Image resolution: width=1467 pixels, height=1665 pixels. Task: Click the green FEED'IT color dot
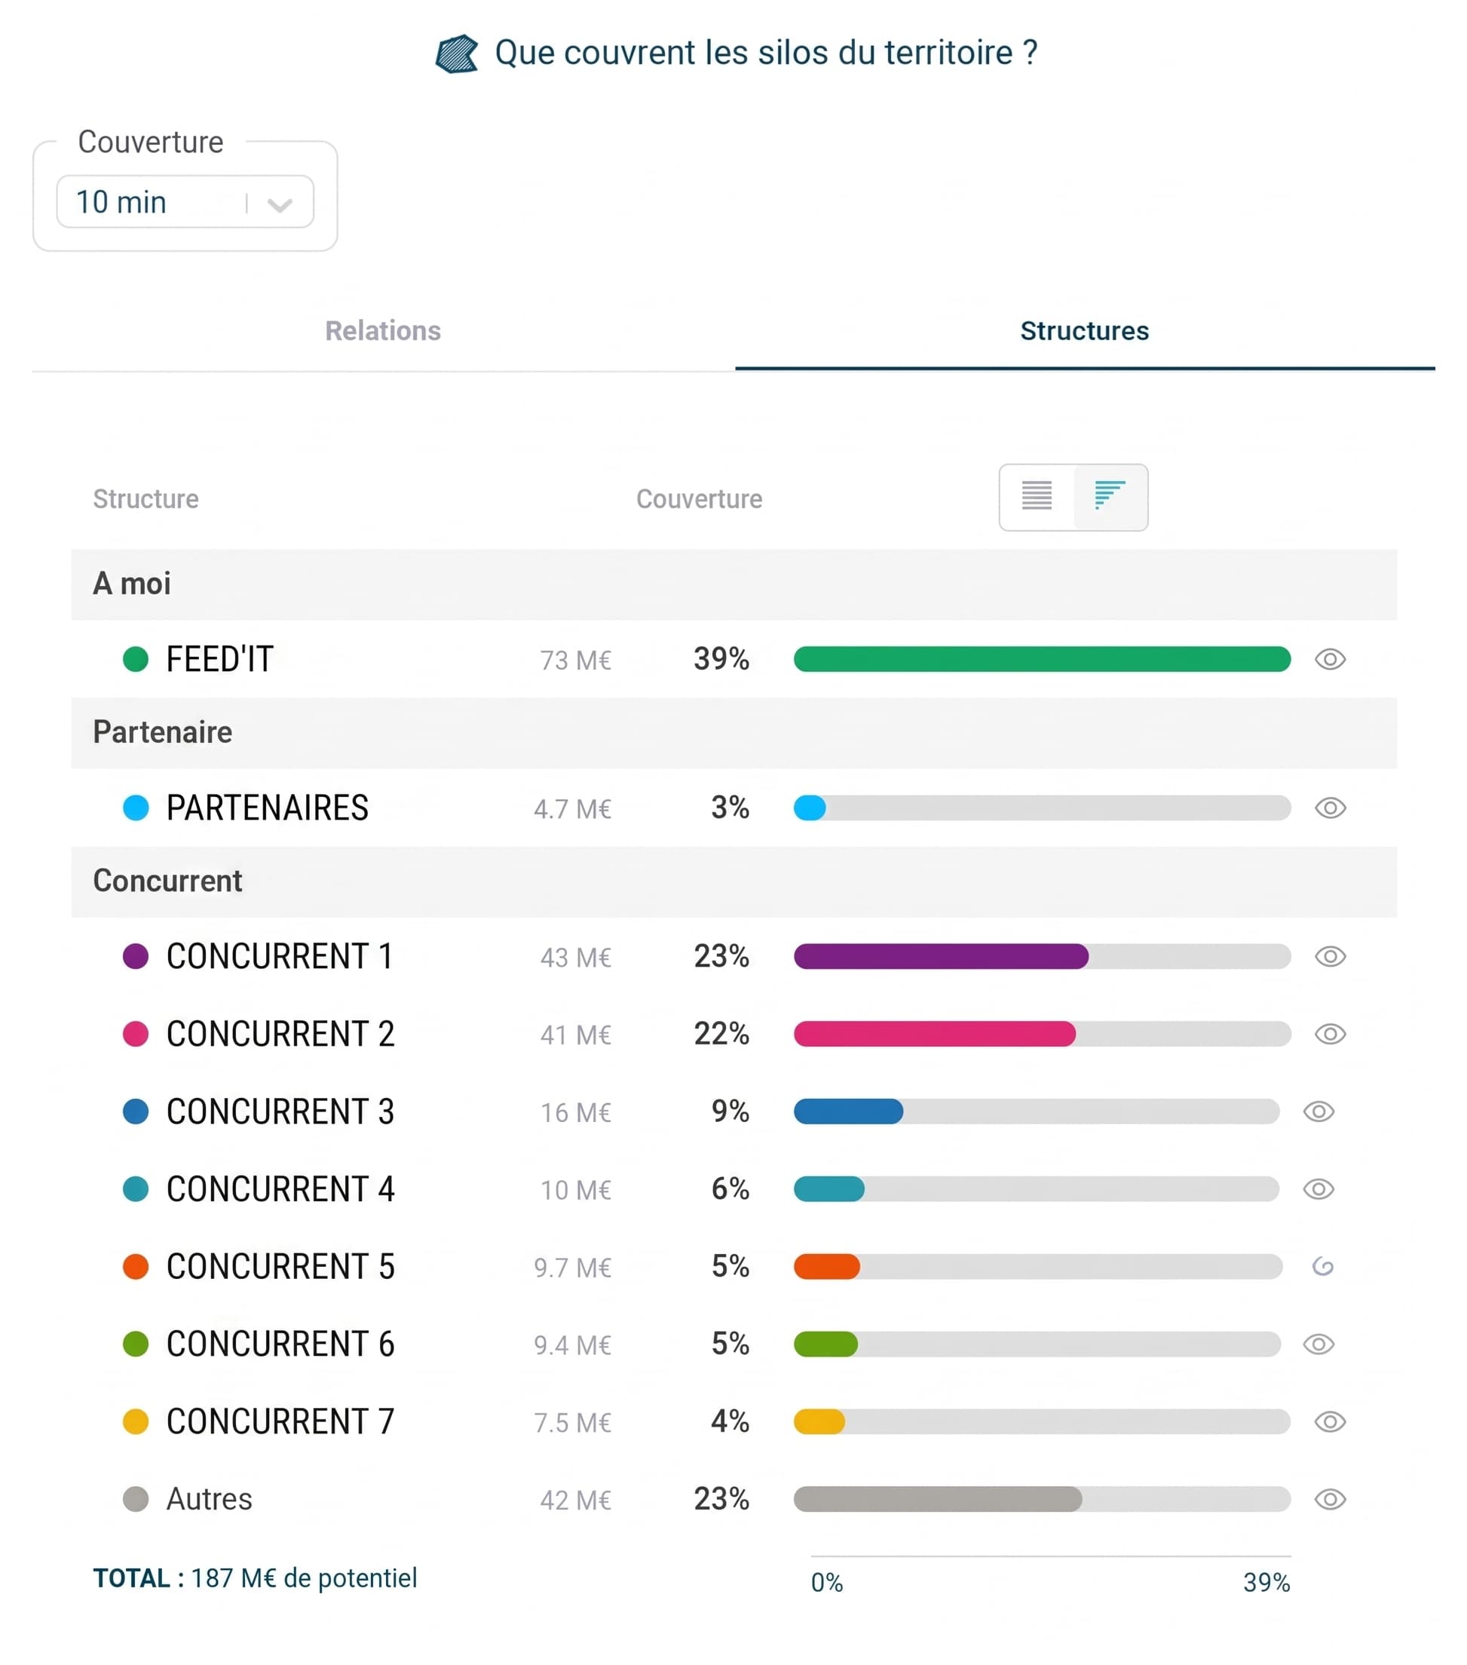(135, 659)
